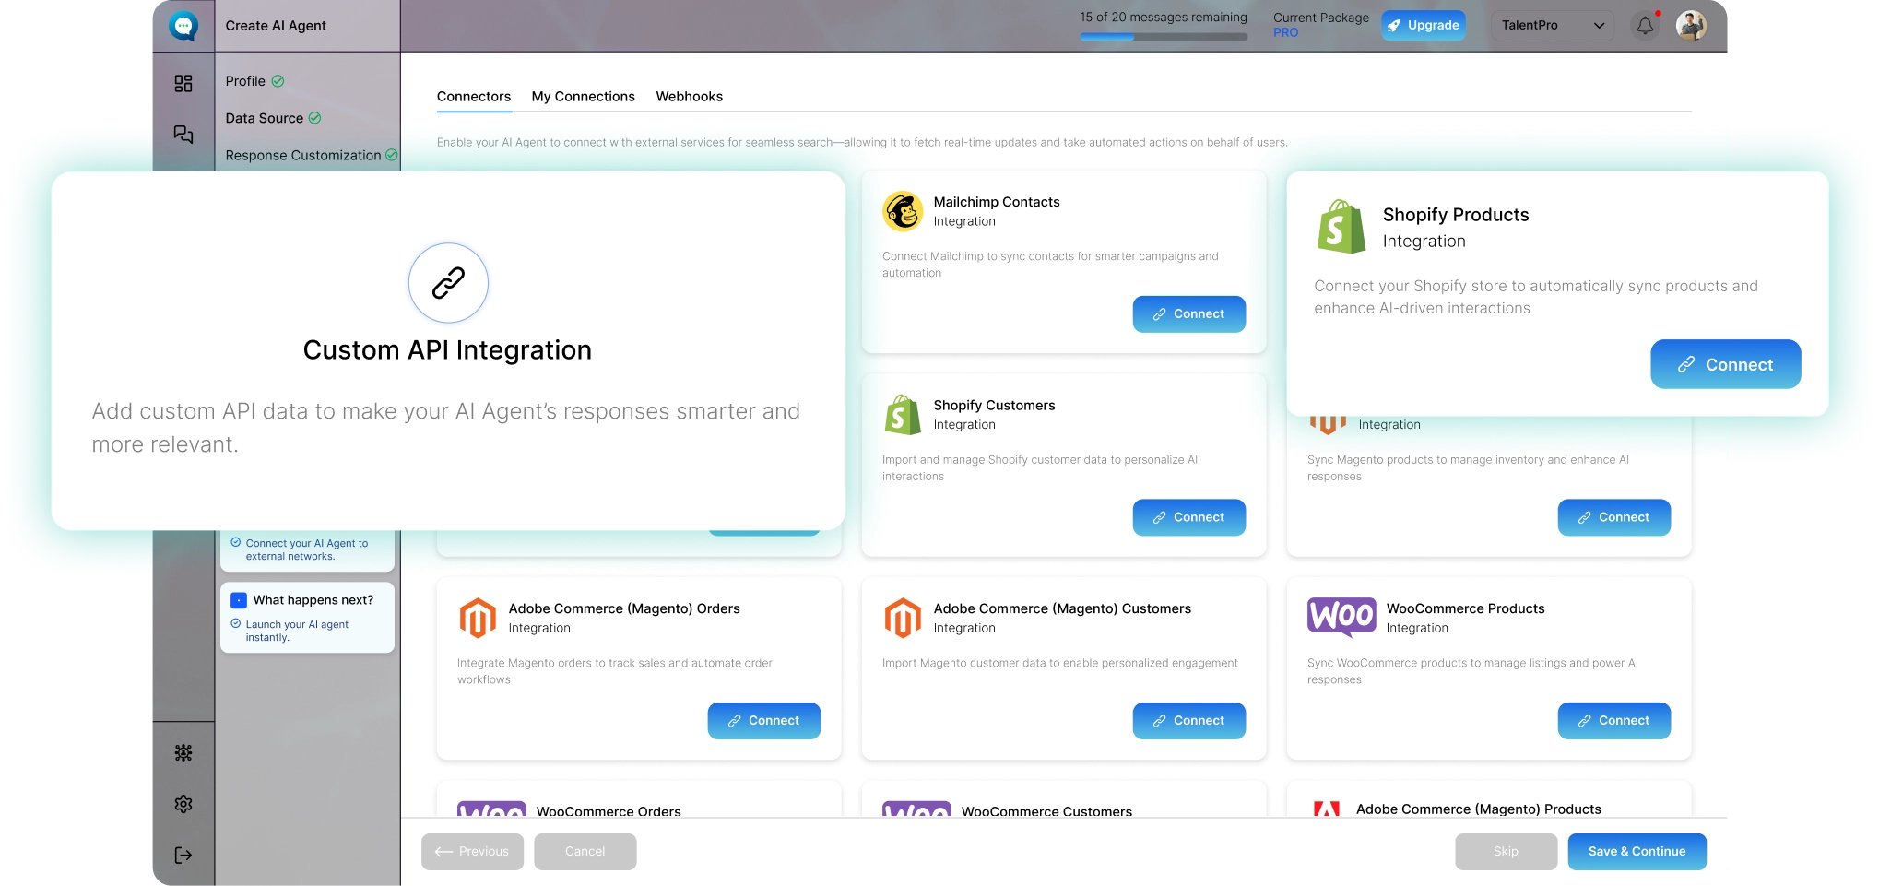Open the notifications bell
The image size is (1879, 886).
click(1646, 26)
